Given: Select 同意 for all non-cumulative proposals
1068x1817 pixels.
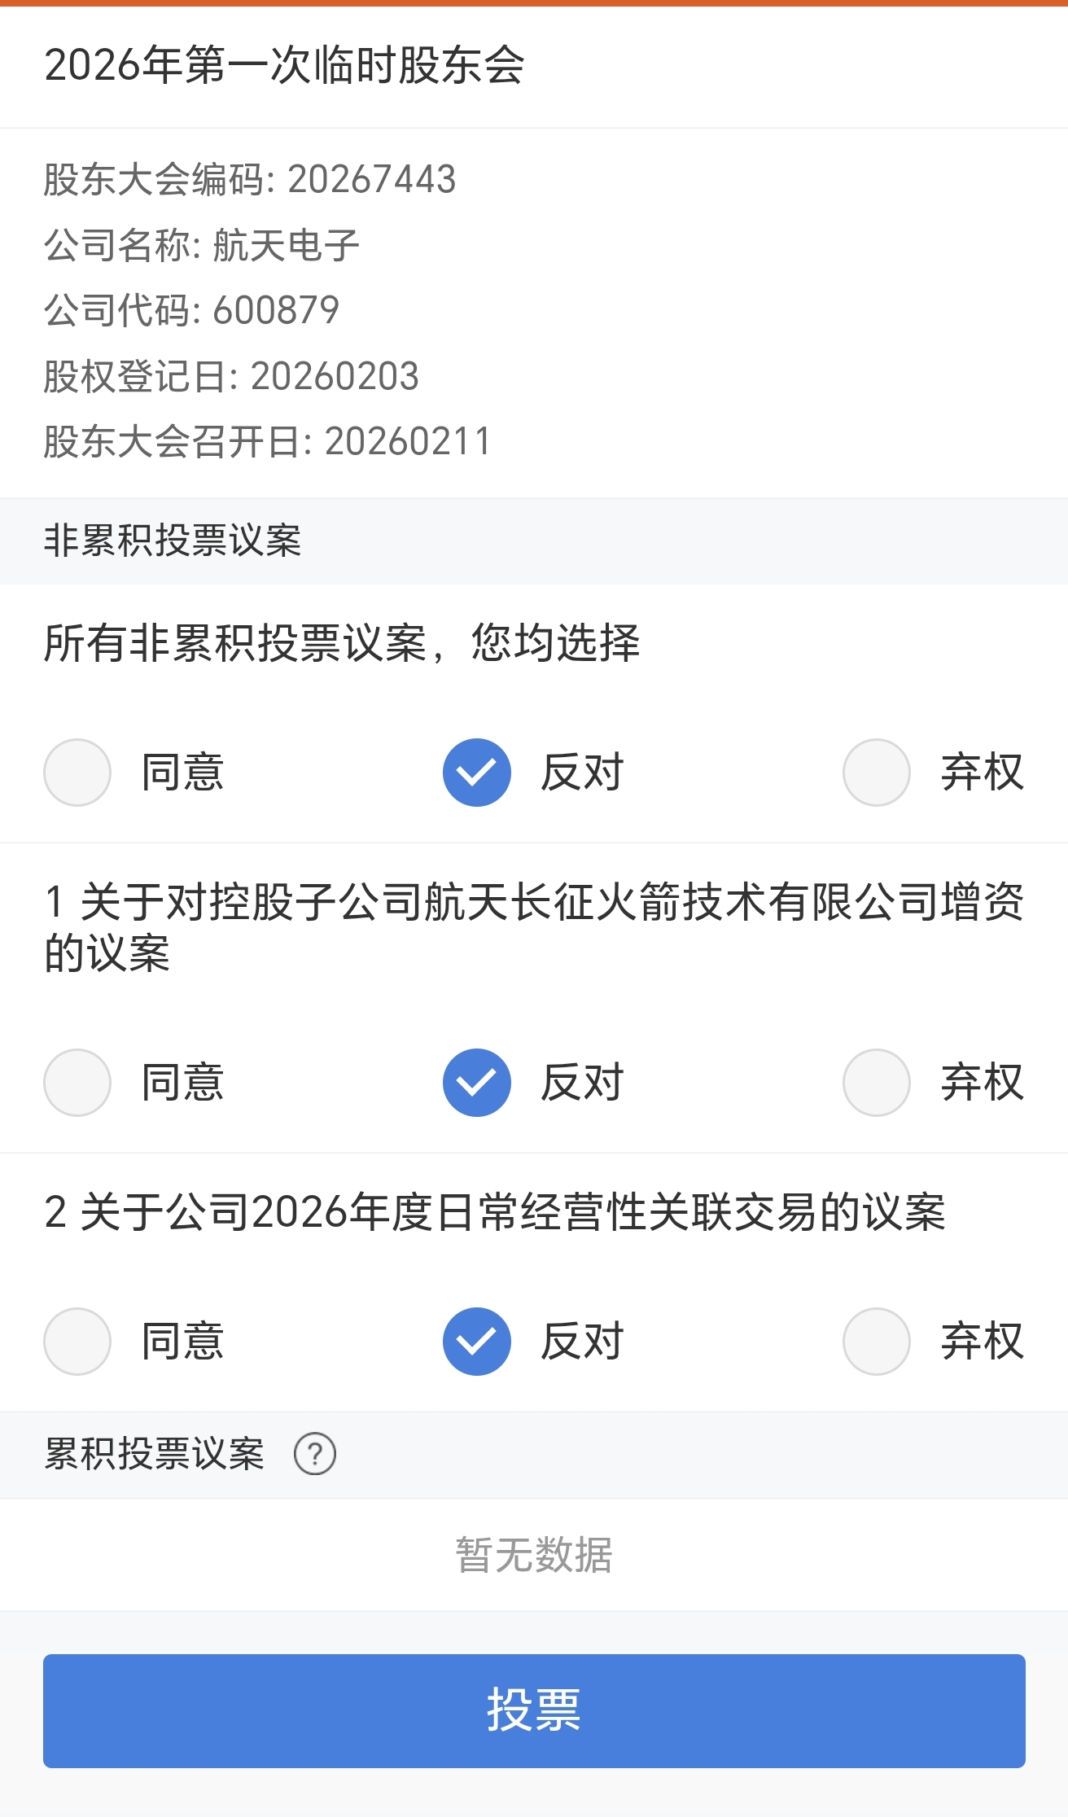Looking at the screenshot, I should point(77,773).
